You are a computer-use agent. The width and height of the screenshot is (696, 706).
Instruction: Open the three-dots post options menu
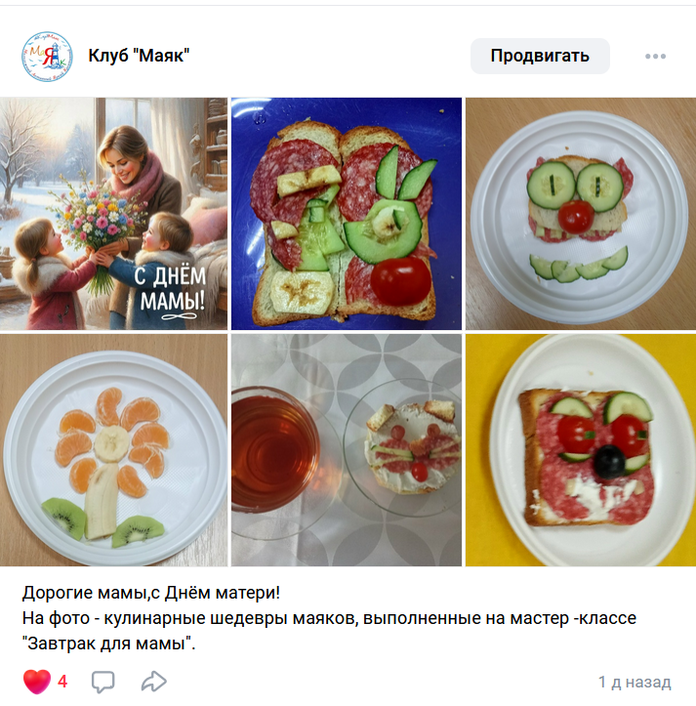tap(655, 57)
